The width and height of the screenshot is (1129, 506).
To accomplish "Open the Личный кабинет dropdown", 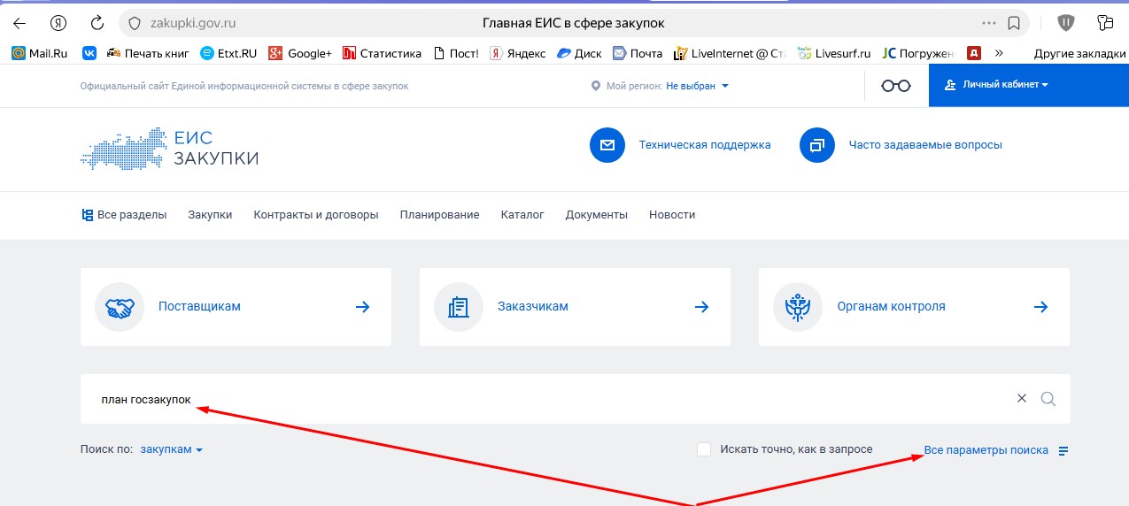I will pyautogui.click(x=996, y=86).
